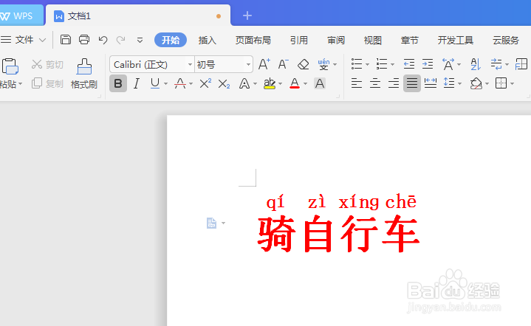Click the Cut (剪切) button
Viewport: 531px width, 326px height.
coord(47,64)
